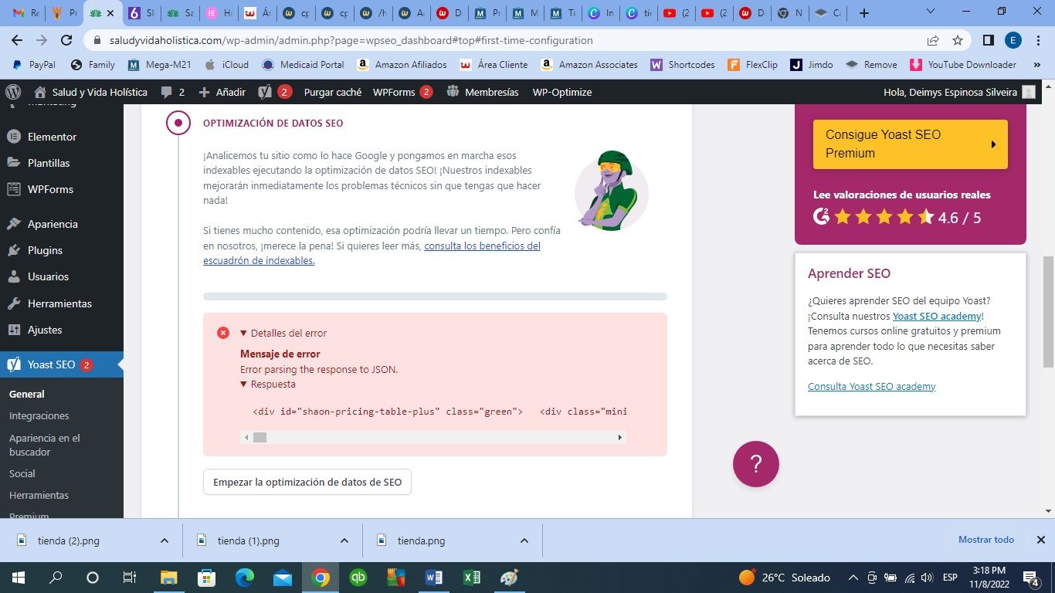Click the right scroll arrow in Respuesta box
Screen dimensions: 1055x593
[619, 437]
